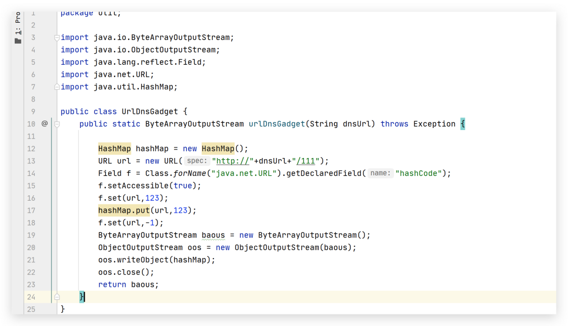Click the @ gutter icon on line 10

45,124
